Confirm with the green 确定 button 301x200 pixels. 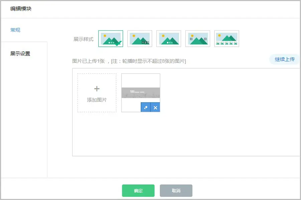[138, 191]
